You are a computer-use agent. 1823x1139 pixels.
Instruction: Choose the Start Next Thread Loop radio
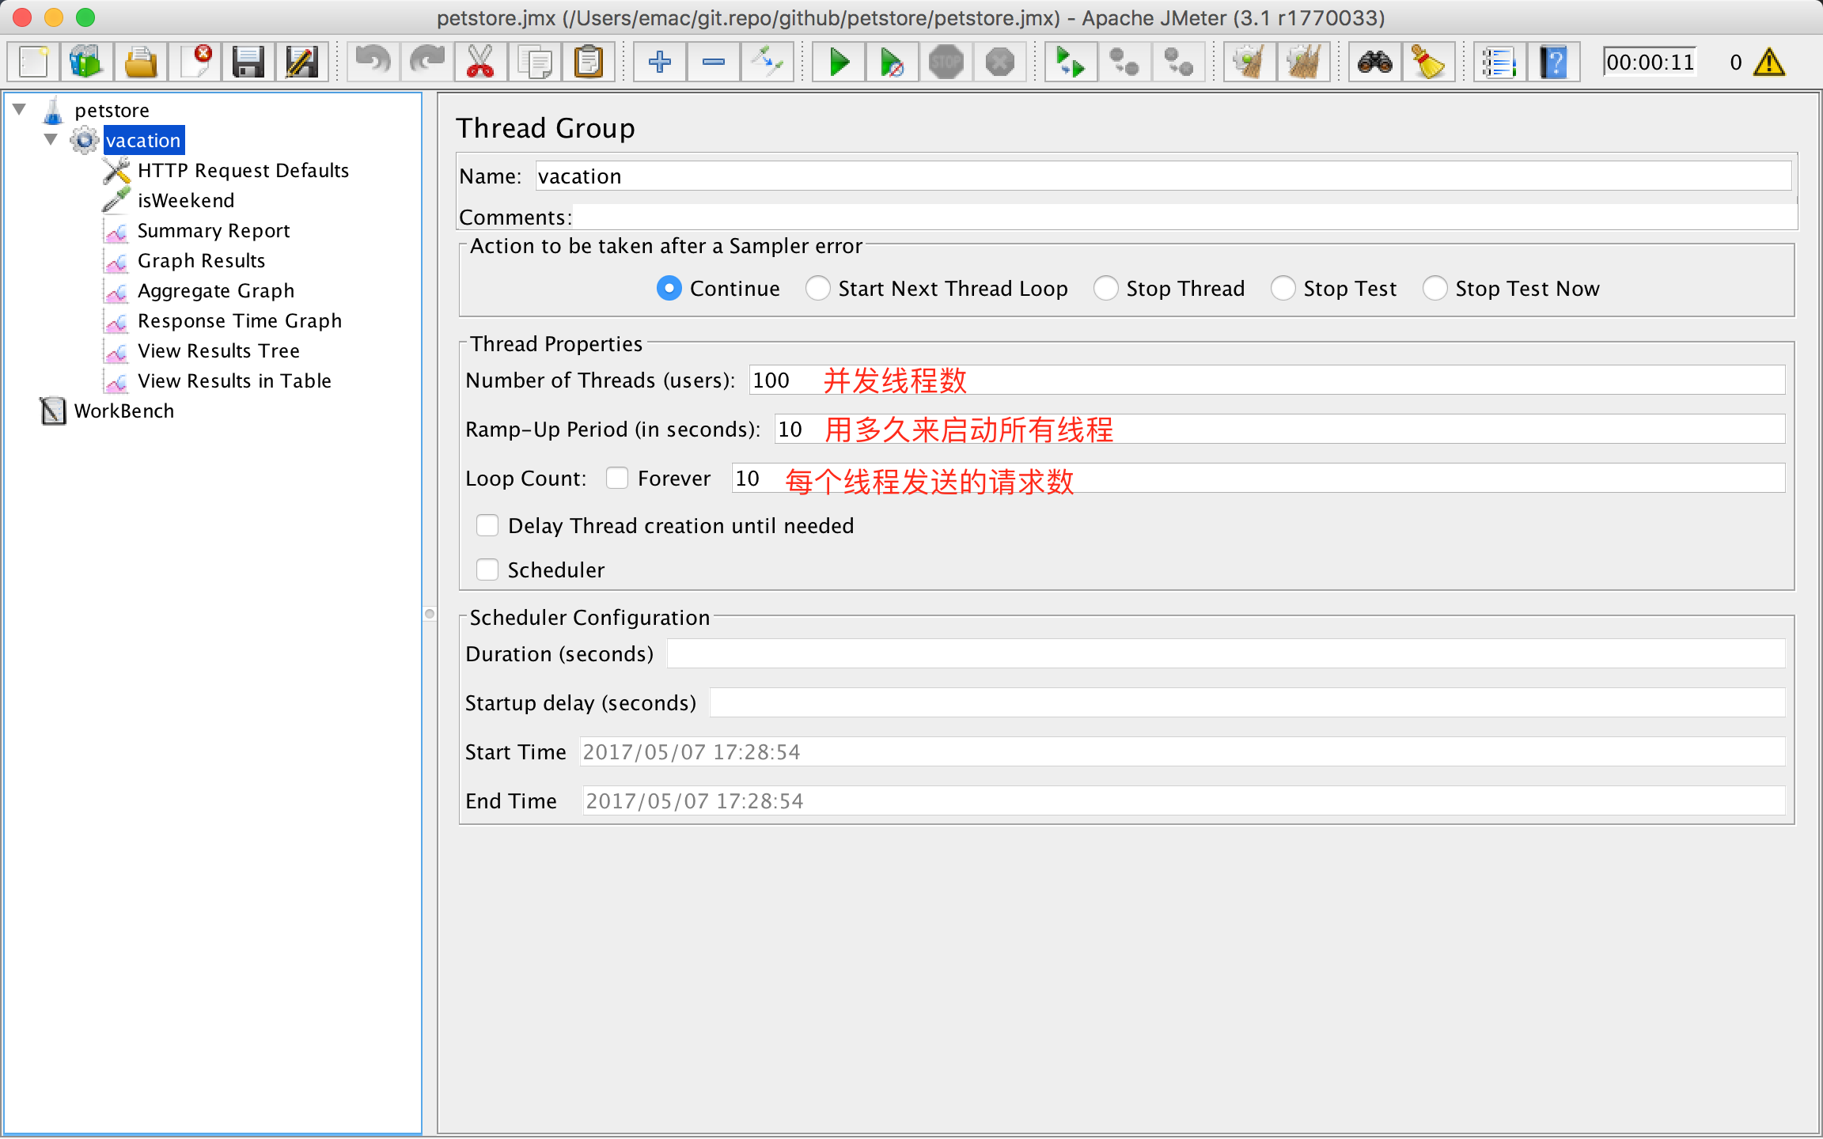[x=817, y=288]
